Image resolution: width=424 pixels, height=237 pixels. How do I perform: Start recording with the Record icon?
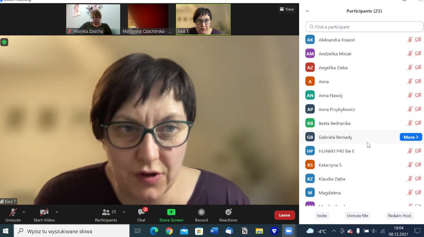(201, 212)
